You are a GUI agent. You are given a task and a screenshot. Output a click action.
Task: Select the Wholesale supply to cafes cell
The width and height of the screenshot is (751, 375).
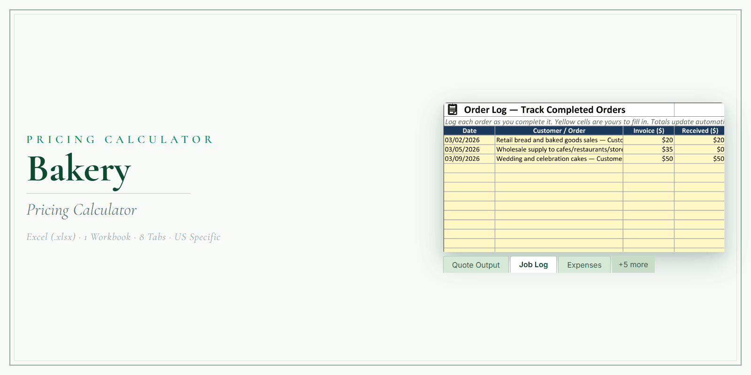pyautogui.click(x=559, y=150)
